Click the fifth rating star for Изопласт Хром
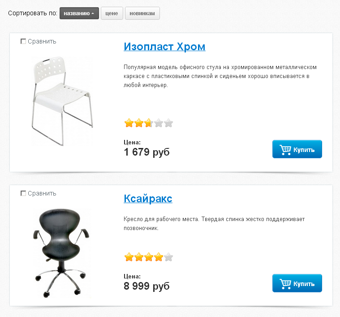Image resolution: width=340 pixels, height=317 pixels. (x=168, y=123)
